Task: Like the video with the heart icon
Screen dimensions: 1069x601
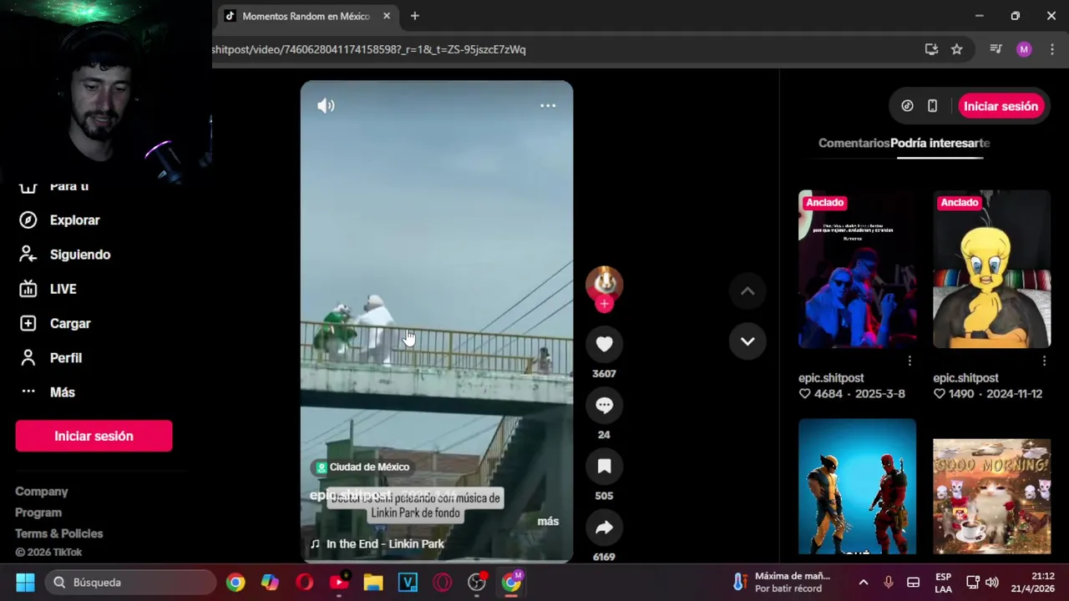Action: [604, 344]
